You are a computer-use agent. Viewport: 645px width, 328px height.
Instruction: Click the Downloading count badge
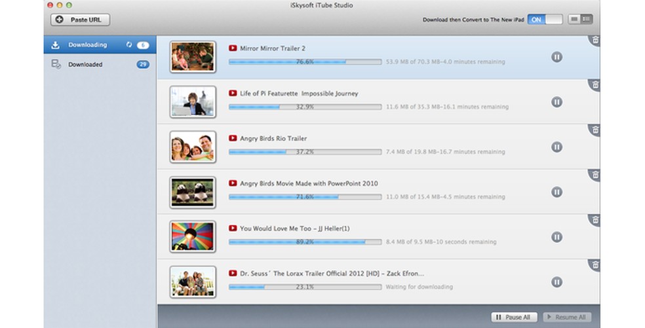143,45
